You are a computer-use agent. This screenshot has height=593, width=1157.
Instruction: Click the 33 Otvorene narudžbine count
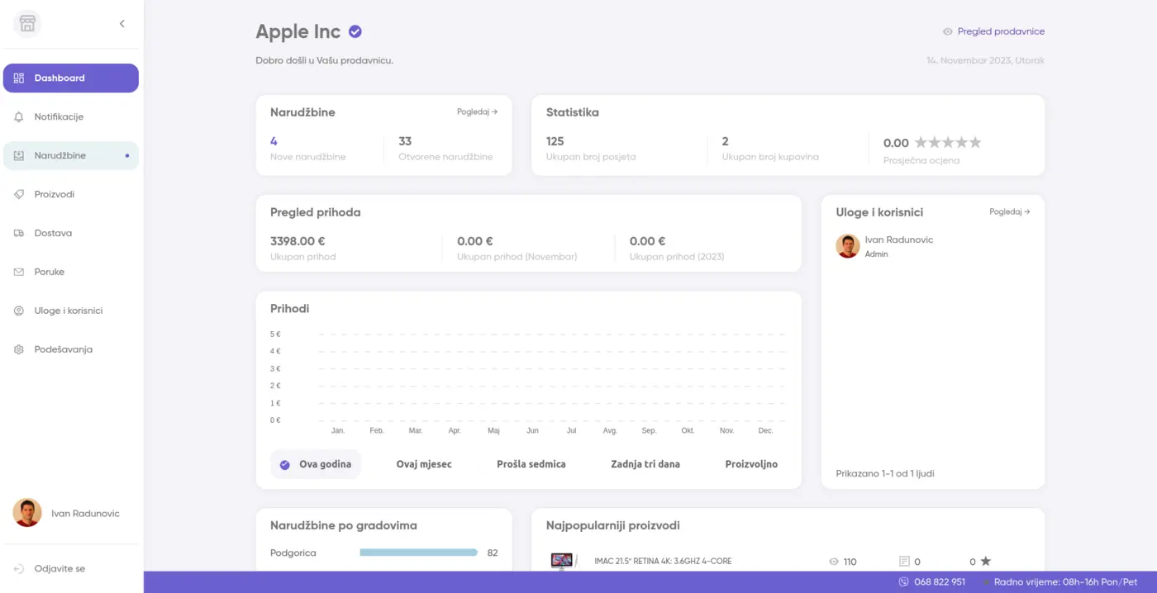(405, 141)
